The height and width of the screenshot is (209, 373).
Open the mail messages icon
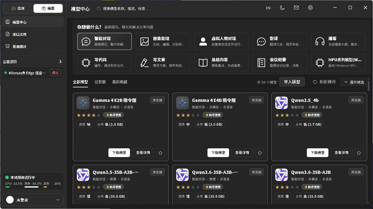296,8
